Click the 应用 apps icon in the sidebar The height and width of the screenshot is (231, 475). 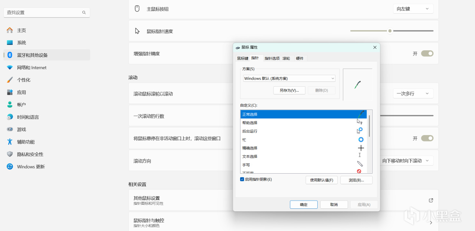[x=10, y=92]
